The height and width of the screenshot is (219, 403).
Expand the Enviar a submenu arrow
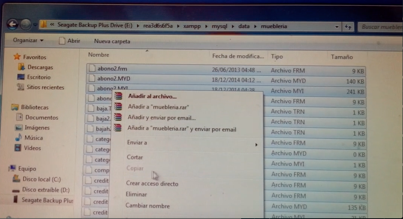tap(256, 144)
